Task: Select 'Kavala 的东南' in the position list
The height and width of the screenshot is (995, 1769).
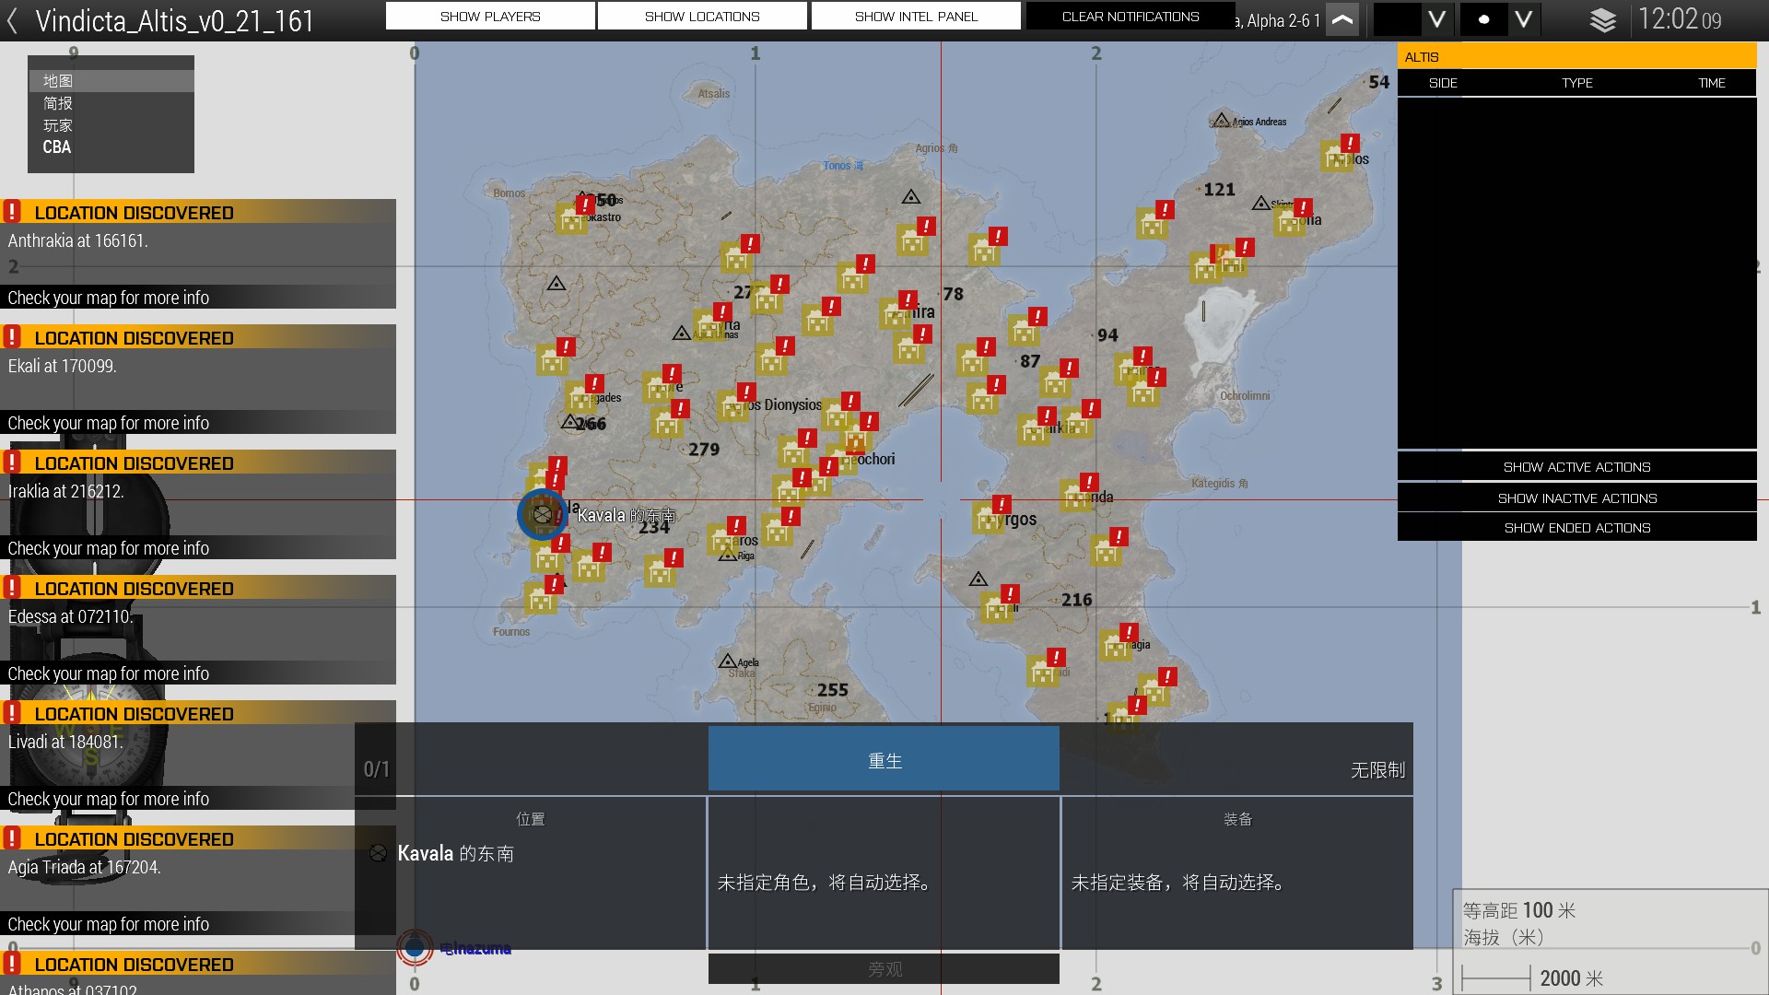Action: (455, 853)
